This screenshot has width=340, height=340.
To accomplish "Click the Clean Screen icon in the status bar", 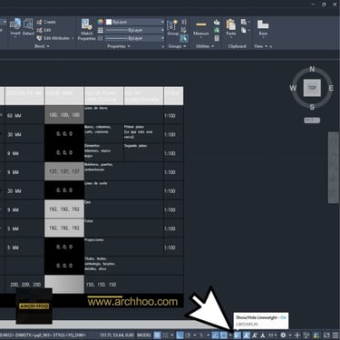I will [x=326, y=335].
